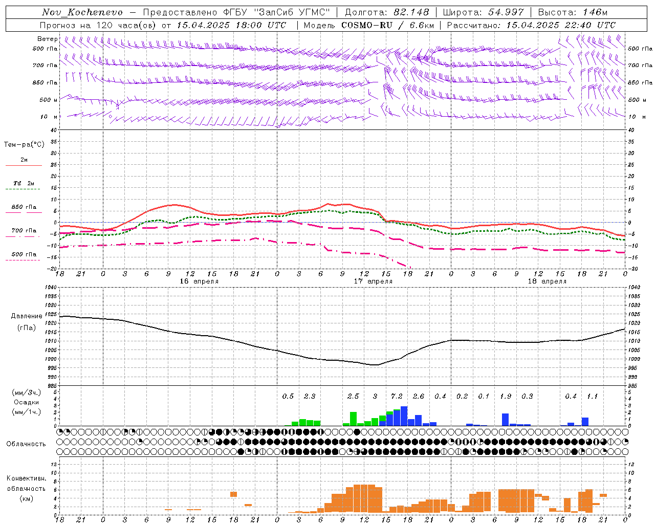Click the '(гПа)' unit under Давление

(x=27, y=328)
